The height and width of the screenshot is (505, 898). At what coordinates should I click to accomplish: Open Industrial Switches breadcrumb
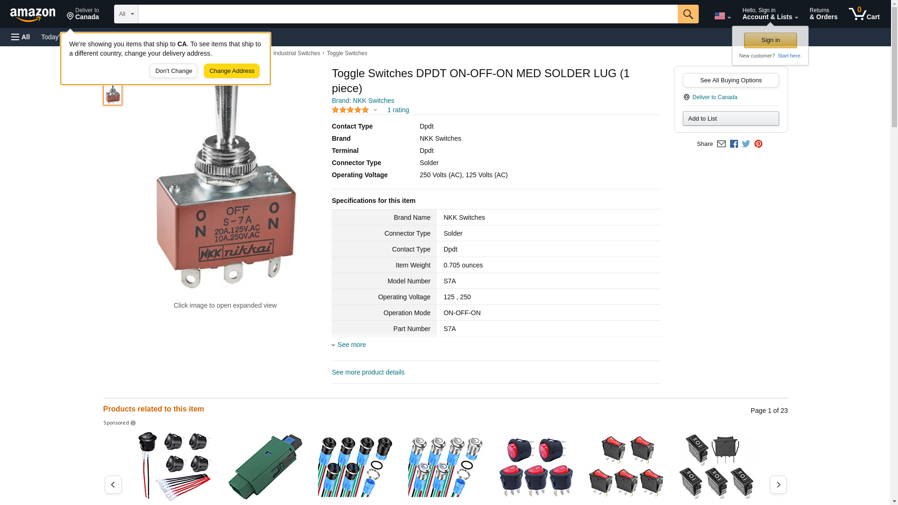[x=297, y=53]
